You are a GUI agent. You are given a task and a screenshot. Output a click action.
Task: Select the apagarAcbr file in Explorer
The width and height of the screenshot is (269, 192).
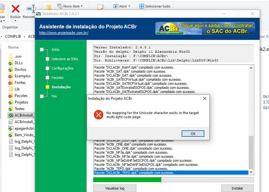[x=22, y=128]
